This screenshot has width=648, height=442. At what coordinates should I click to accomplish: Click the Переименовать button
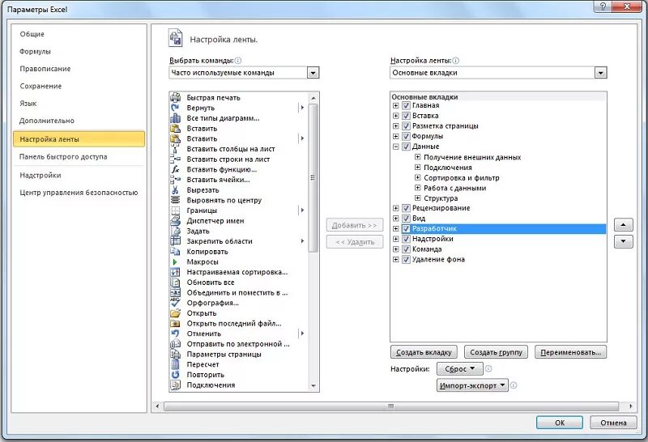pyautogui.click(x=571, y=352)
